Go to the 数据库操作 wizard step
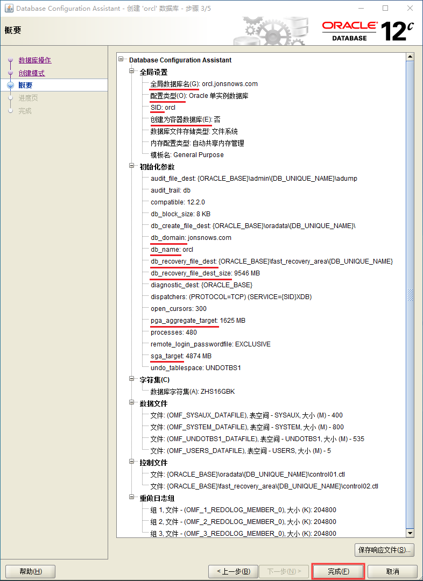 point(35,60)
